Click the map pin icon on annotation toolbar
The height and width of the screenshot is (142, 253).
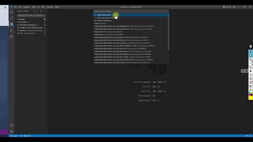(250, 47)
